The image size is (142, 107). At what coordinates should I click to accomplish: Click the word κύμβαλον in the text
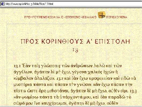[23, 79]
